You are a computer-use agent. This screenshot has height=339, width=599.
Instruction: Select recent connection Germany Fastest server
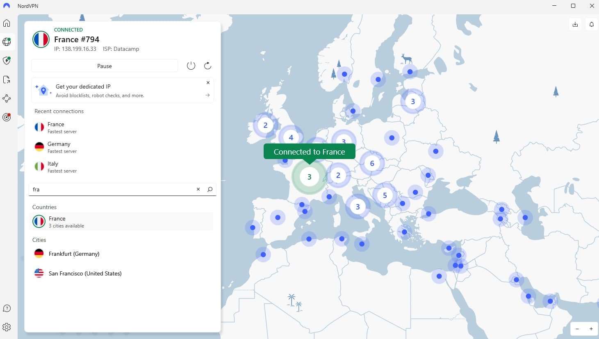(123, 147)
